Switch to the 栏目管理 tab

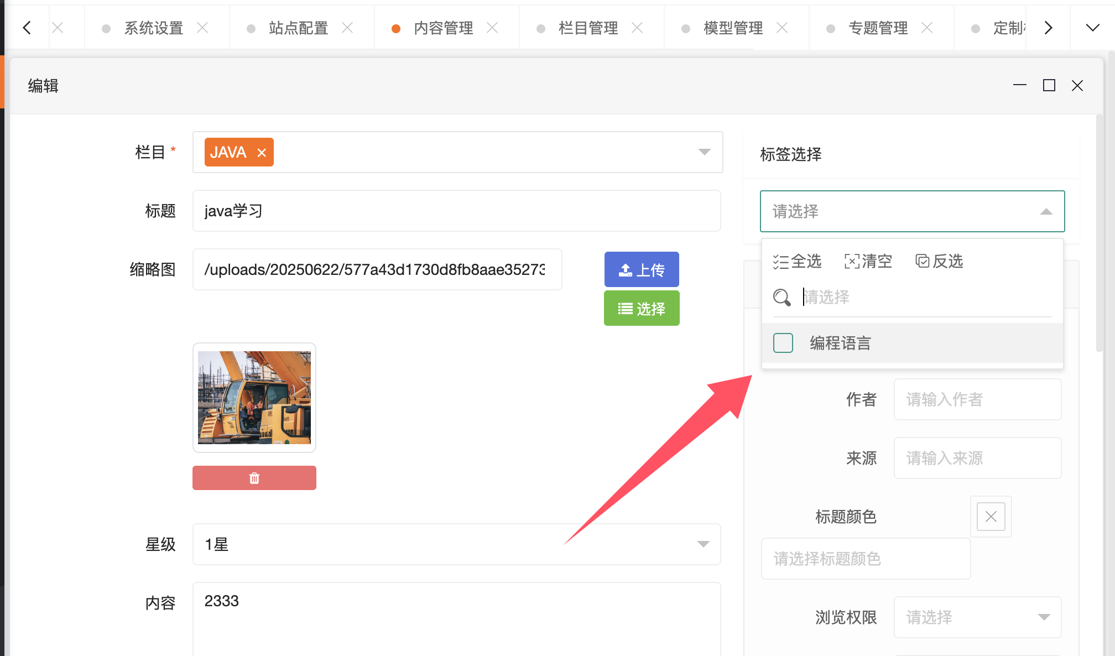coord(588,28)
